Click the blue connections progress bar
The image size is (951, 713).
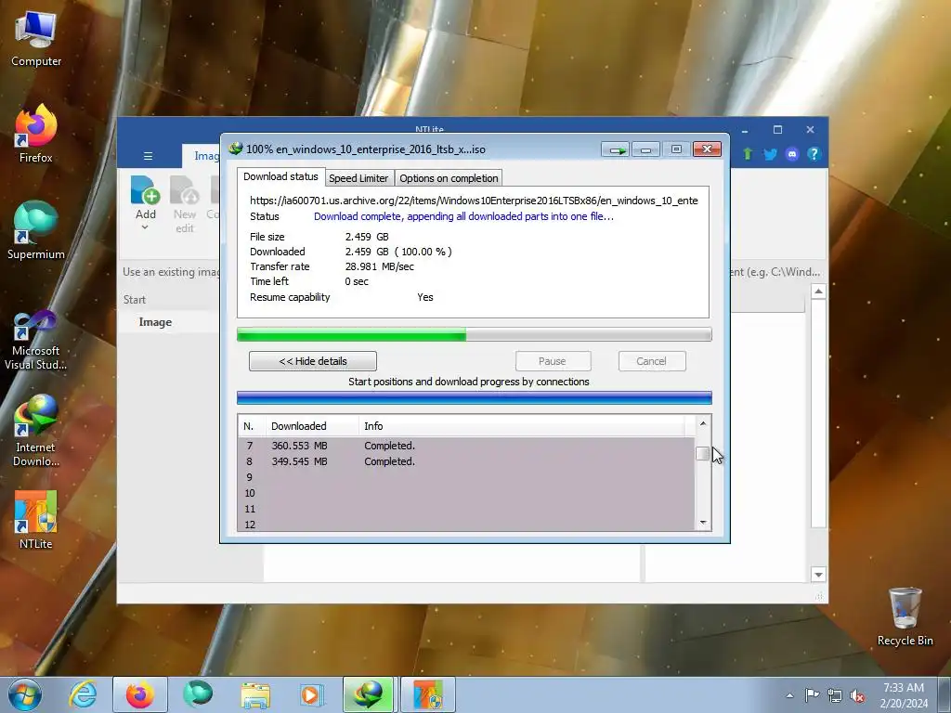[474, 397]
